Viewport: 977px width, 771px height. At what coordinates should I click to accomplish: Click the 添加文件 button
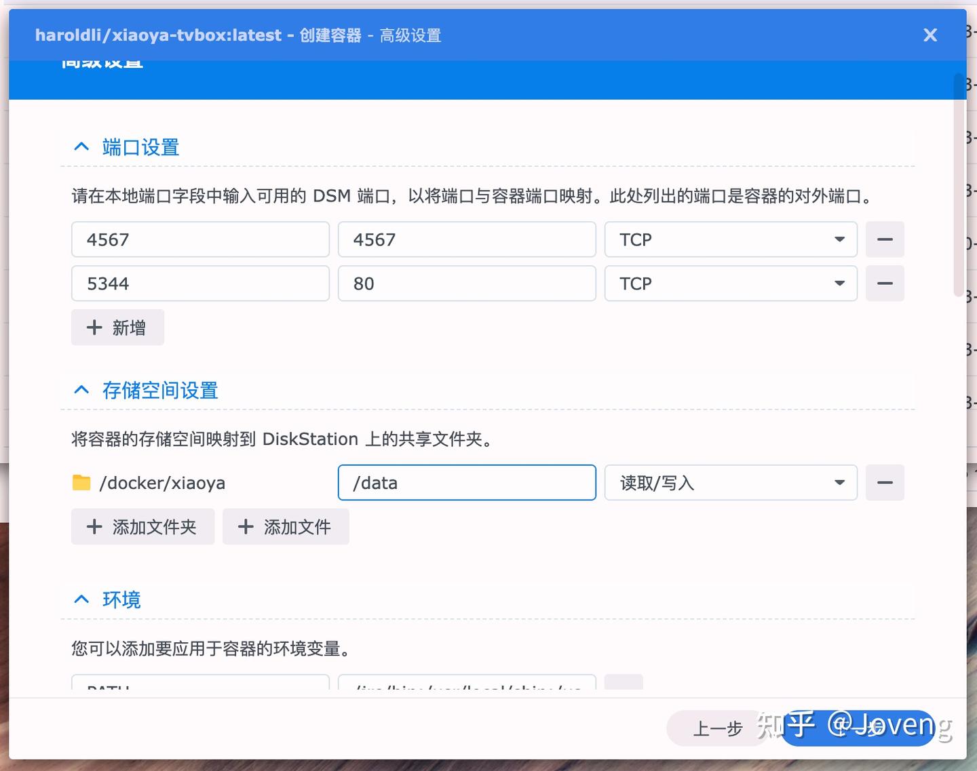click(286, 527)
